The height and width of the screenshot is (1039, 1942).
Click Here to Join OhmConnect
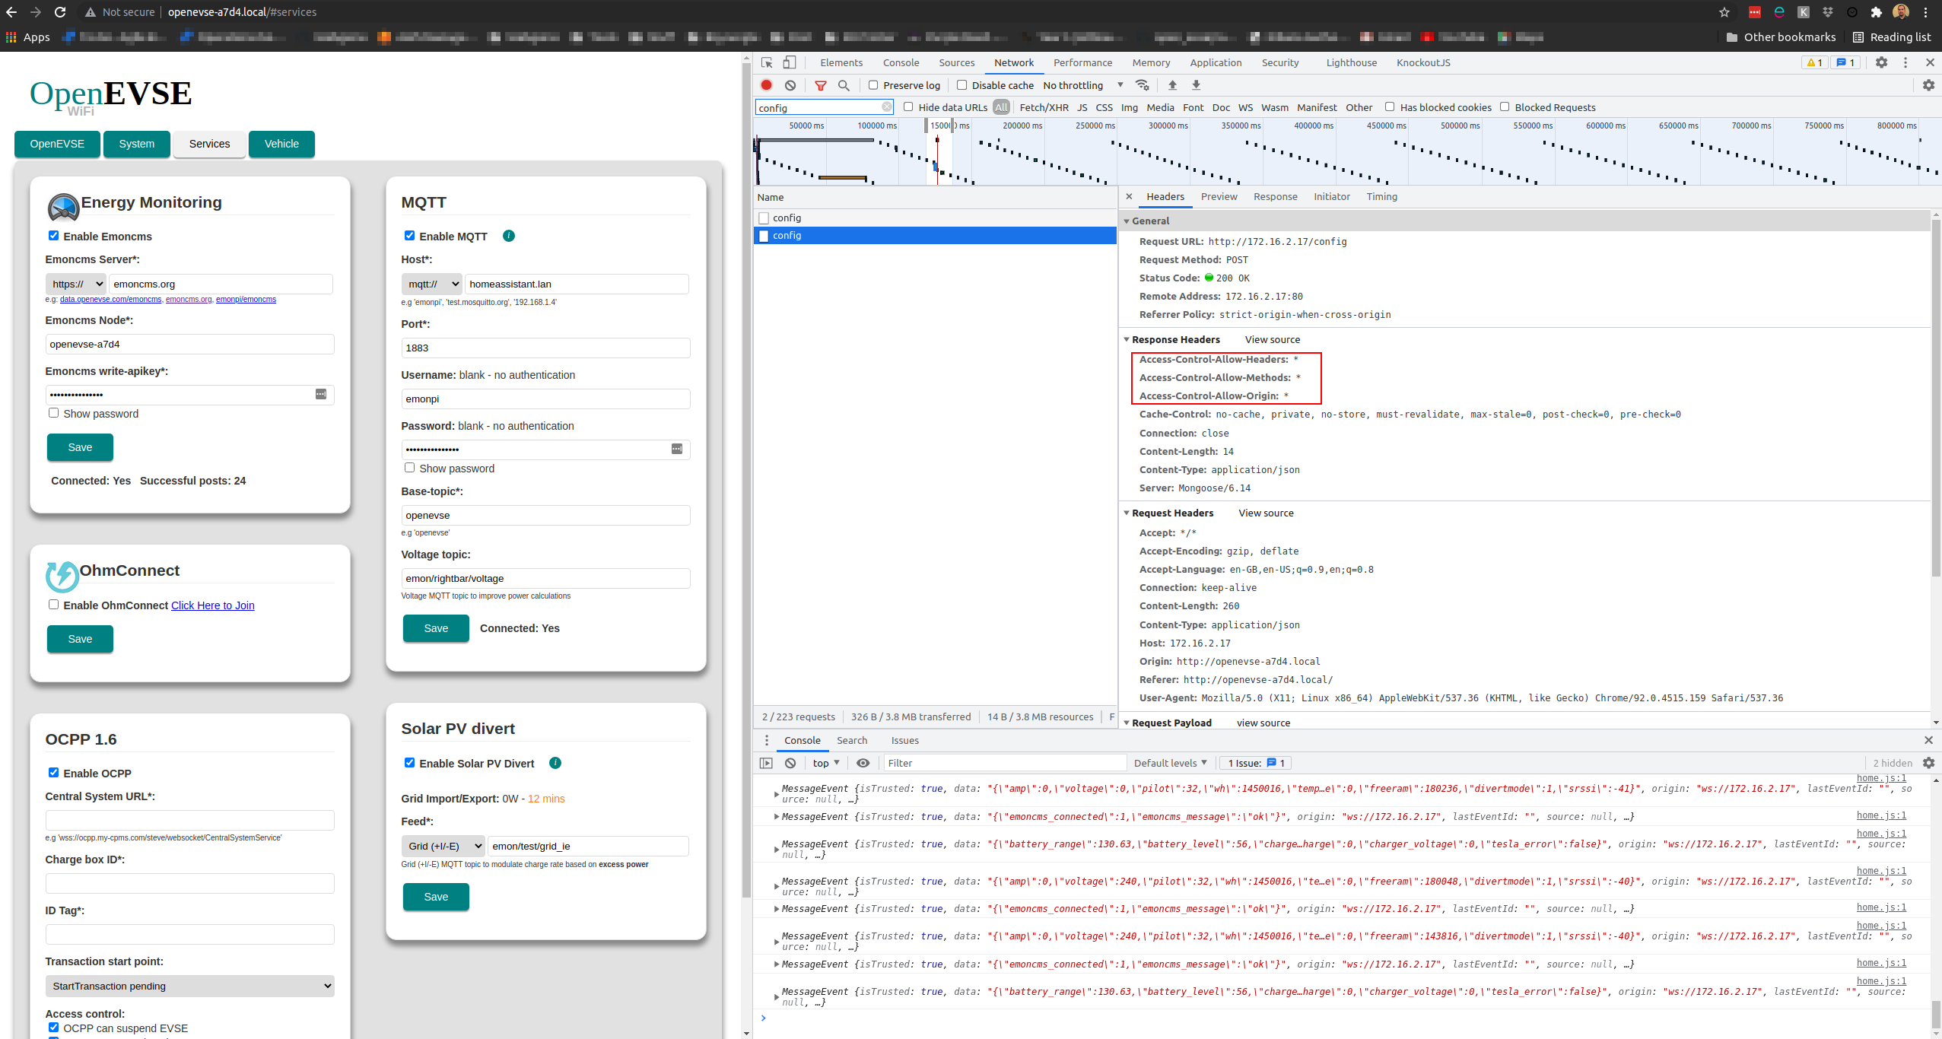coord(212,605)
